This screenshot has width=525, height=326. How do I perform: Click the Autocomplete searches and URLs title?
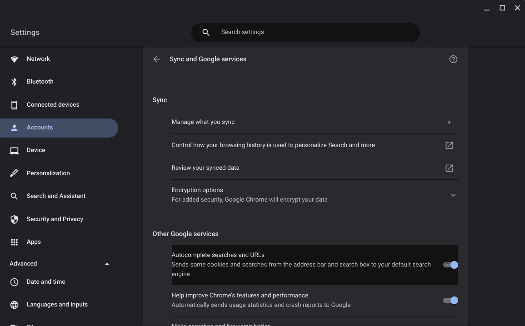[x=218, y=255]
